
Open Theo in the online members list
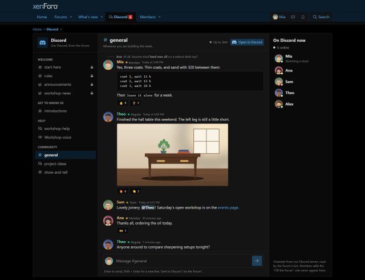pyautogui.click(x=300, y=93)
